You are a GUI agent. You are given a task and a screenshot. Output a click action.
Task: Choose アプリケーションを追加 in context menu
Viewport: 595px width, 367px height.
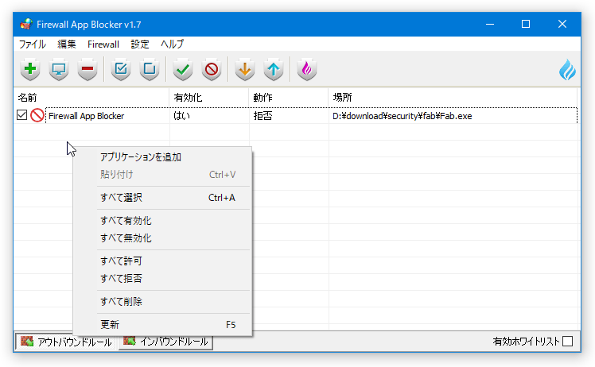(x=162, y=157)
